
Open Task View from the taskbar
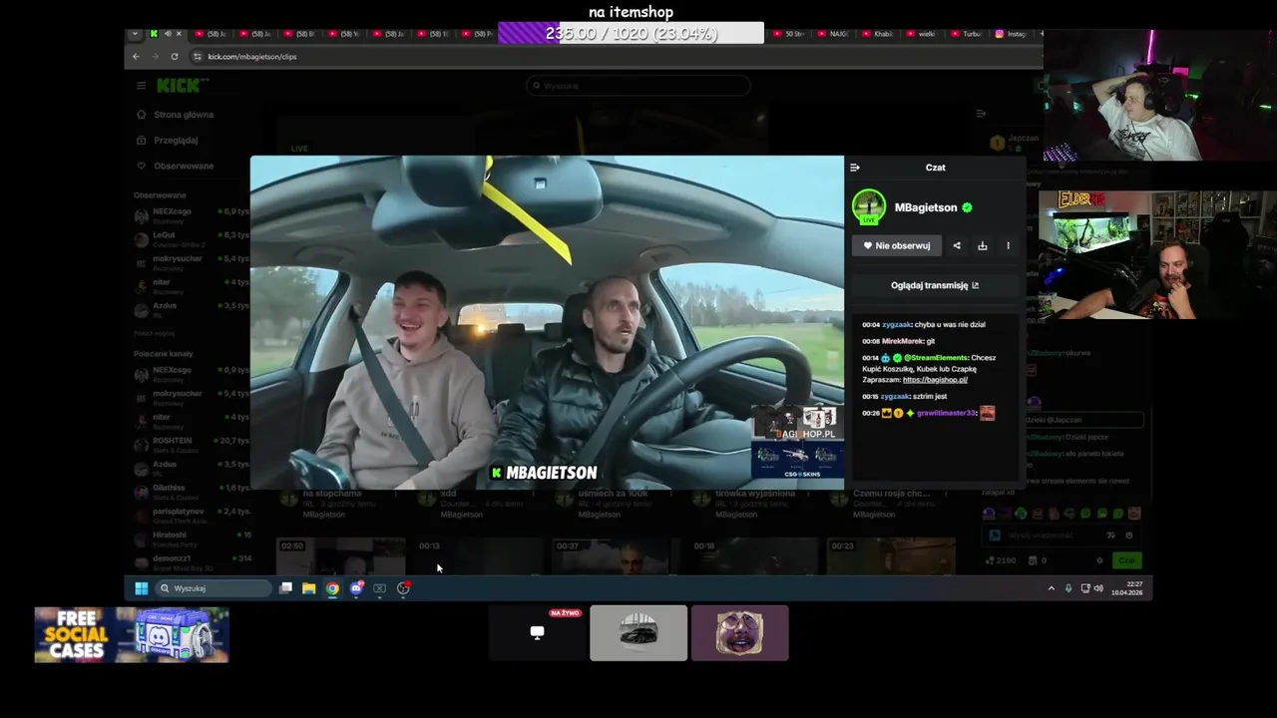pyautogui.click(x=285, y=588)
